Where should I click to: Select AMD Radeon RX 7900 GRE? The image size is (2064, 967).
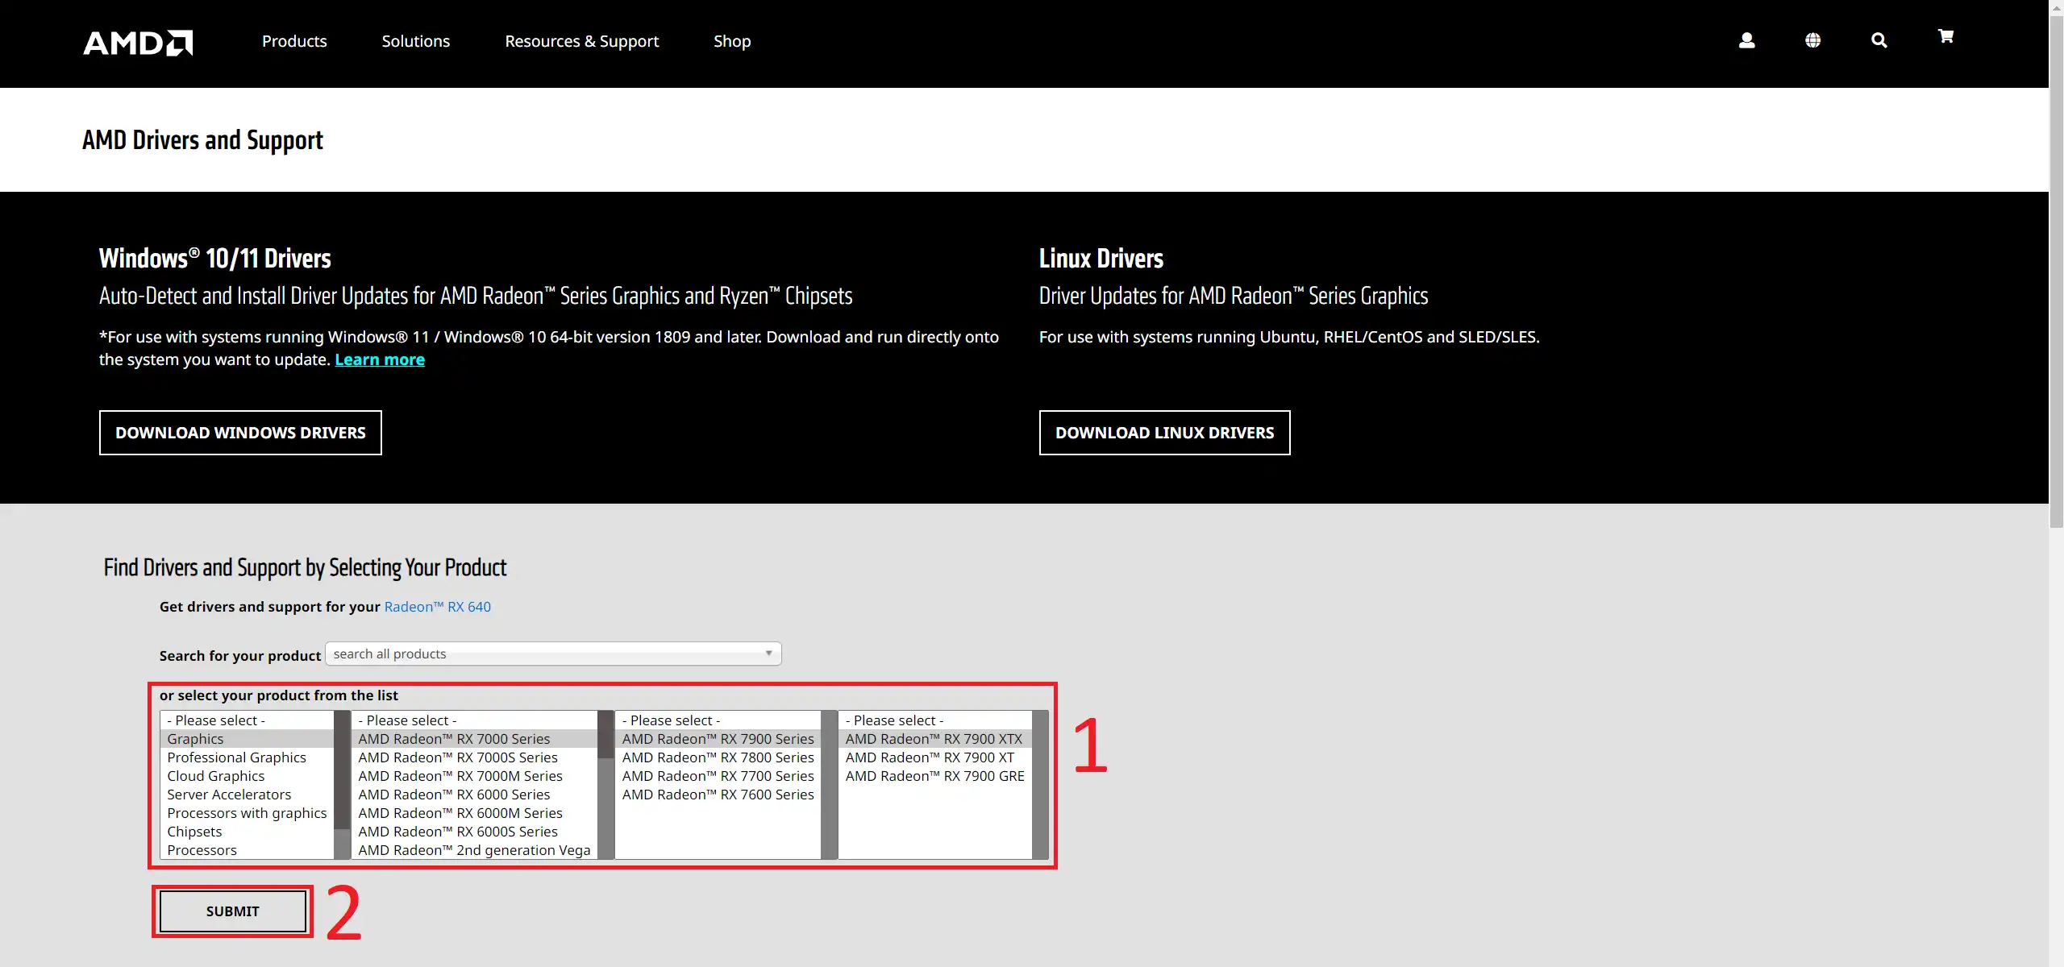[x=935, y=776]
